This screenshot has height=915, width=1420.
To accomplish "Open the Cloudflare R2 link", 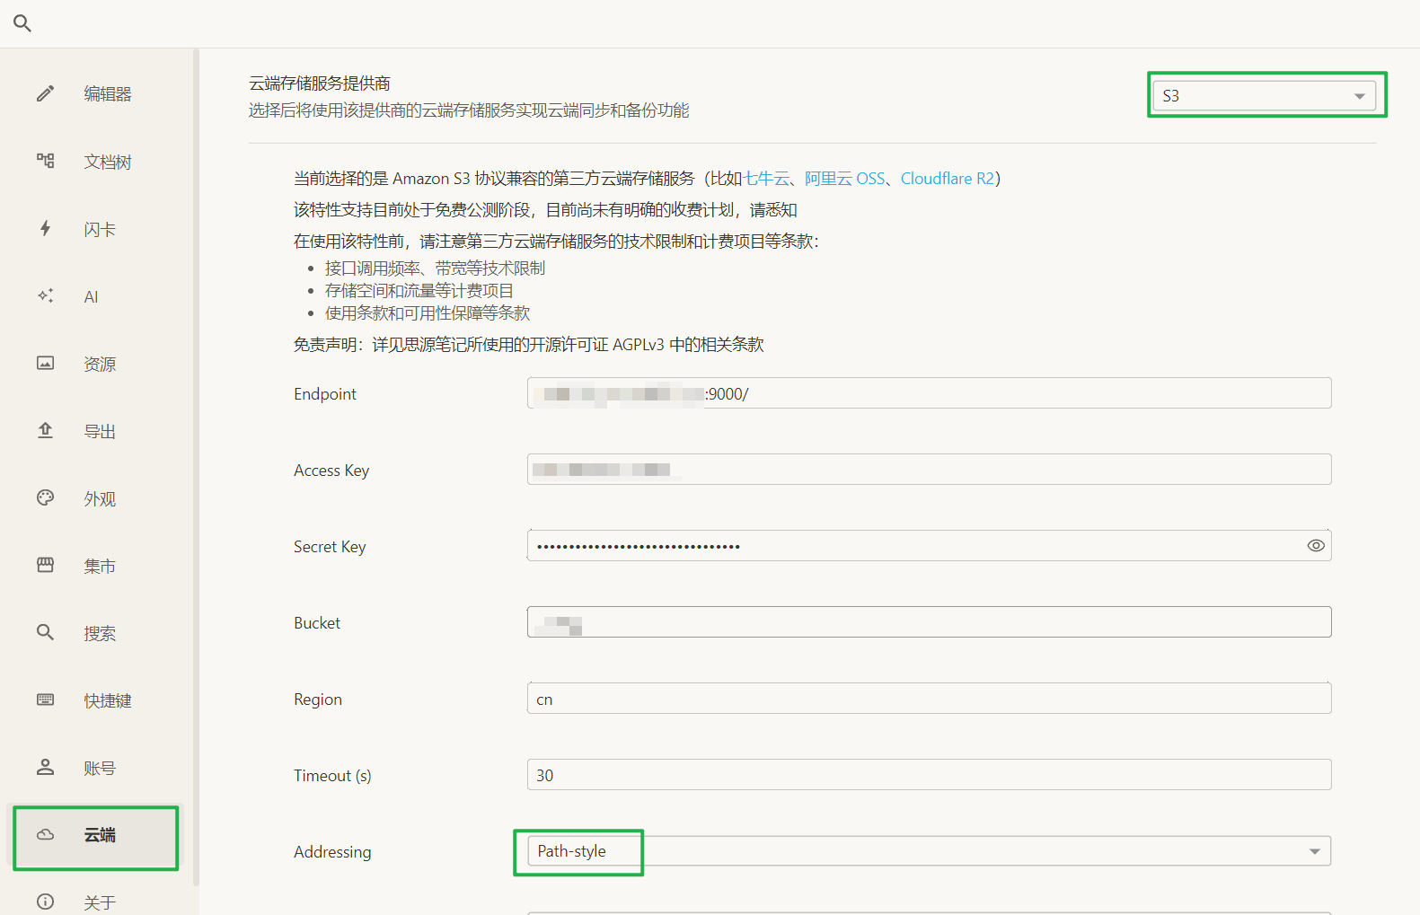I will pos(948,179).
